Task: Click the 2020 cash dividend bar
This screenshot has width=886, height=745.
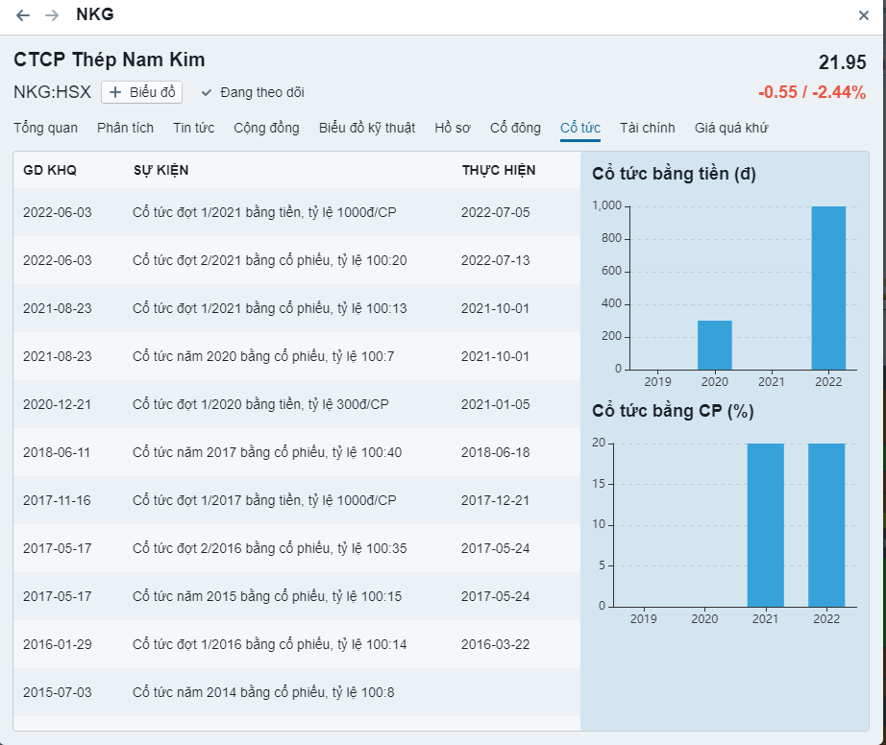Action: 714,345
